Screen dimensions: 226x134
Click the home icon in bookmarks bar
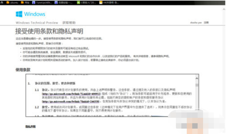point(2,2)
